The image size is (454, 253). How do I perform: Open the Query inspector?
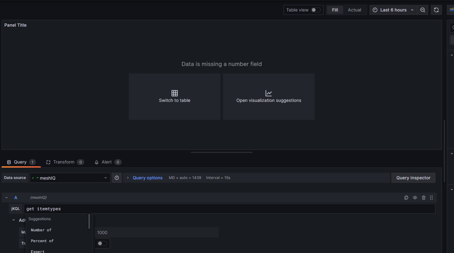pos(413,178)
